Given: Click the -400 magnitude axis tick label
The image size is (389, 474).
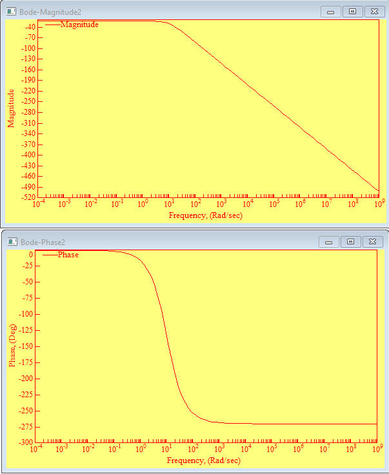Looking at the screenshot, I should tap(28, 155).
